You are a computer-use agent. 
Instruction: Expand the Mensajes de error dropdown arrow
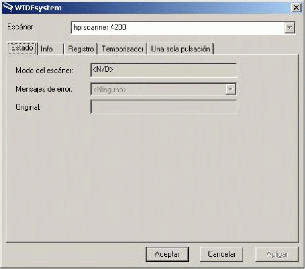tap(230, 89)
